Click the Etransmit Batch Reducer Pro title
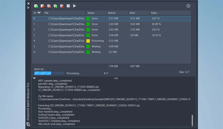 click(28, 102)
